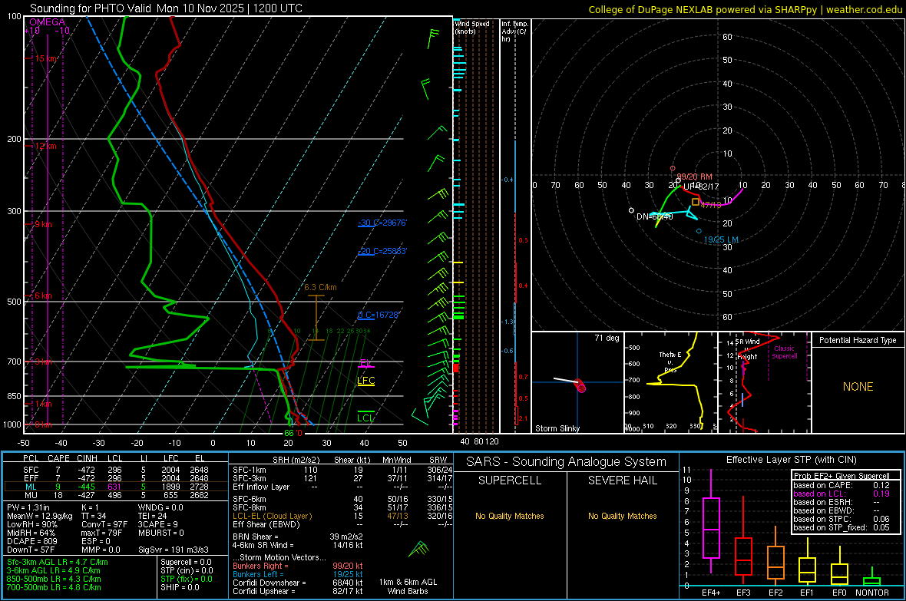Select the EFF parcel row
Image resolution: width=906 pixels, height=601 pixels.
pyautogui.click(x=116, y=478)
